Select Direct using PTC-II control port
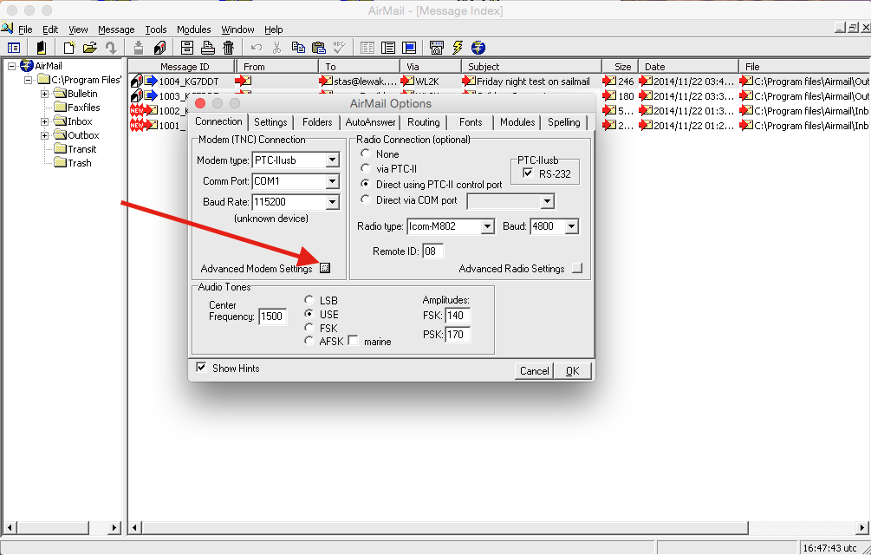The height and width of the screenshot is (555, 871). click(x=366, y=183)
